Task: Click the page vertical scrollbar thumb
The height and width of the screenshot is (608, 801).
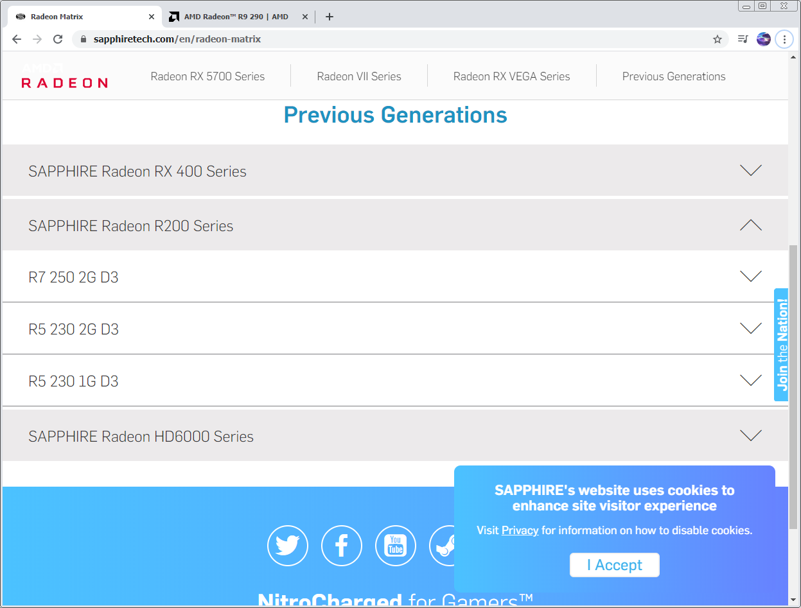Action: pyautogui.click(x=793, y=387)
